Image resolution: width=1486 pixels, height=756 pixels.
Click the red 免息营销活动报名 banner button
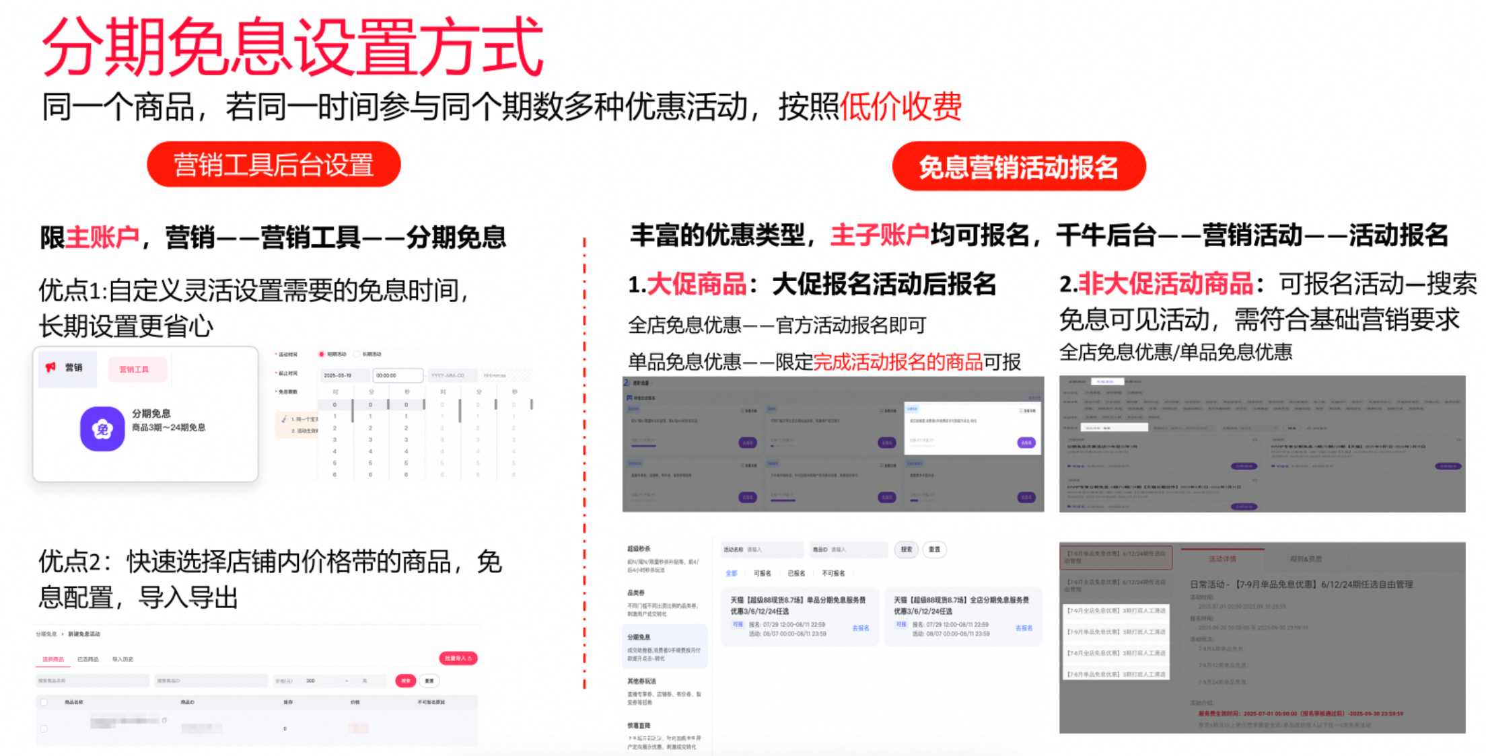(x=1019, y=166)
